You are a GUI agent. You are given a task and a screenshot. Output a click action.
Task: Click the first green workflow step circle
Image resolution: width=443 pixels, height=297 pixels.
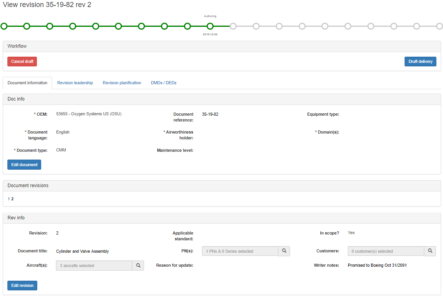[4, 26]
